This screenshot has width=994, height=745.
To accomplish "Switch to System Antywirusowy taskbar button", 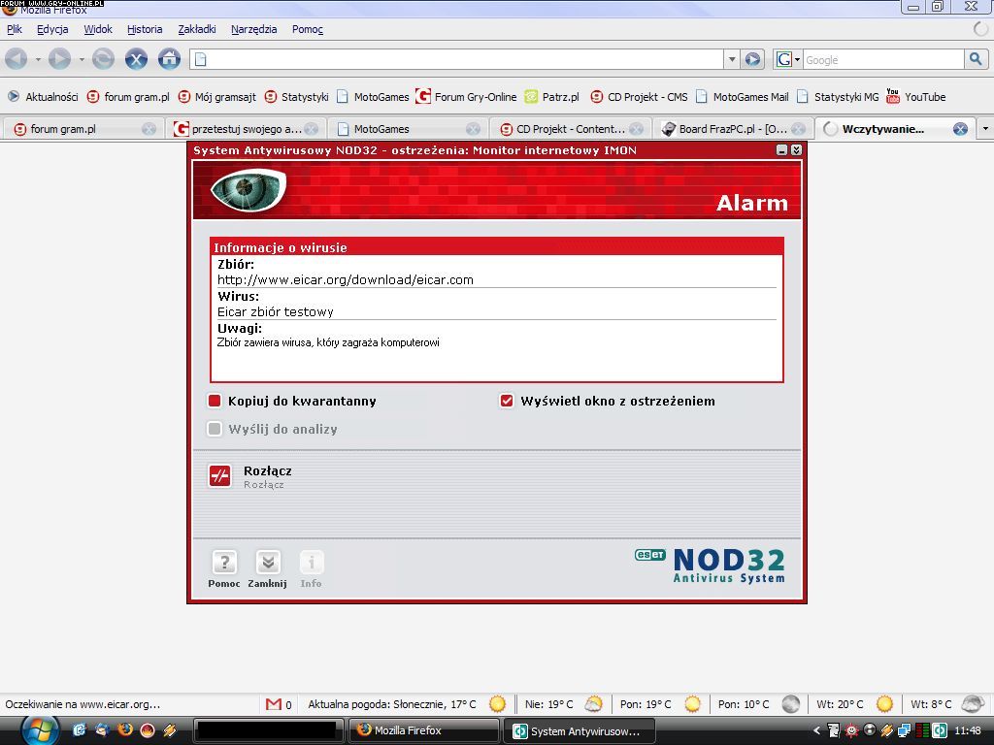I will click(x=579, y=731).
